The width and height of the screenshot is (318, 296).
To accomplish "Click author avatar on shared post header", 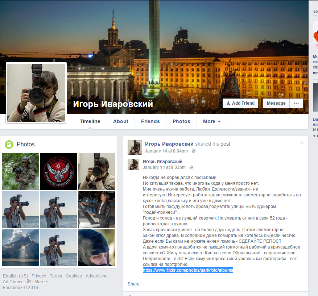I will click(135, 147).
